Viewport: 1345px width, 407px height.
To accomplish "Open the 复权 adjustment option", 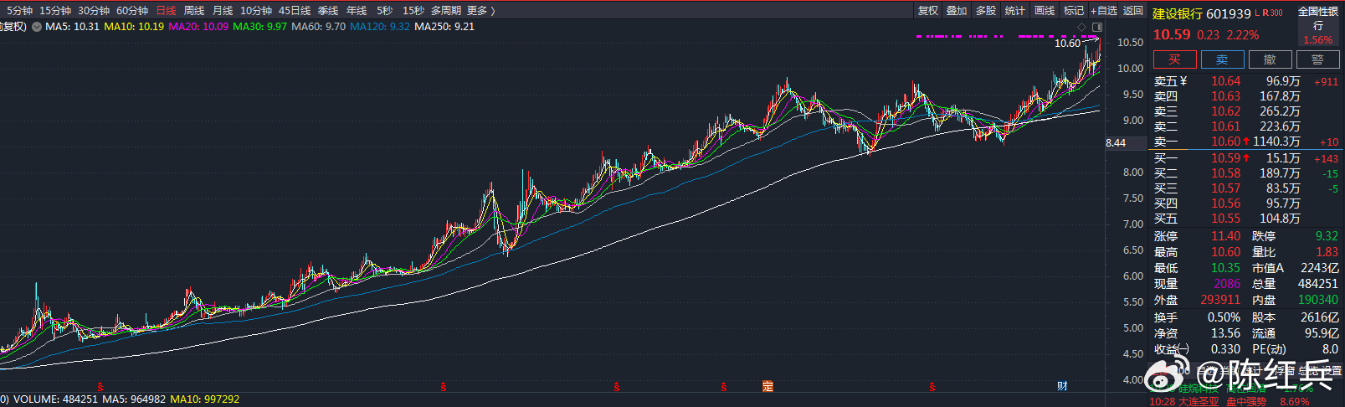I will pos(927,11).
